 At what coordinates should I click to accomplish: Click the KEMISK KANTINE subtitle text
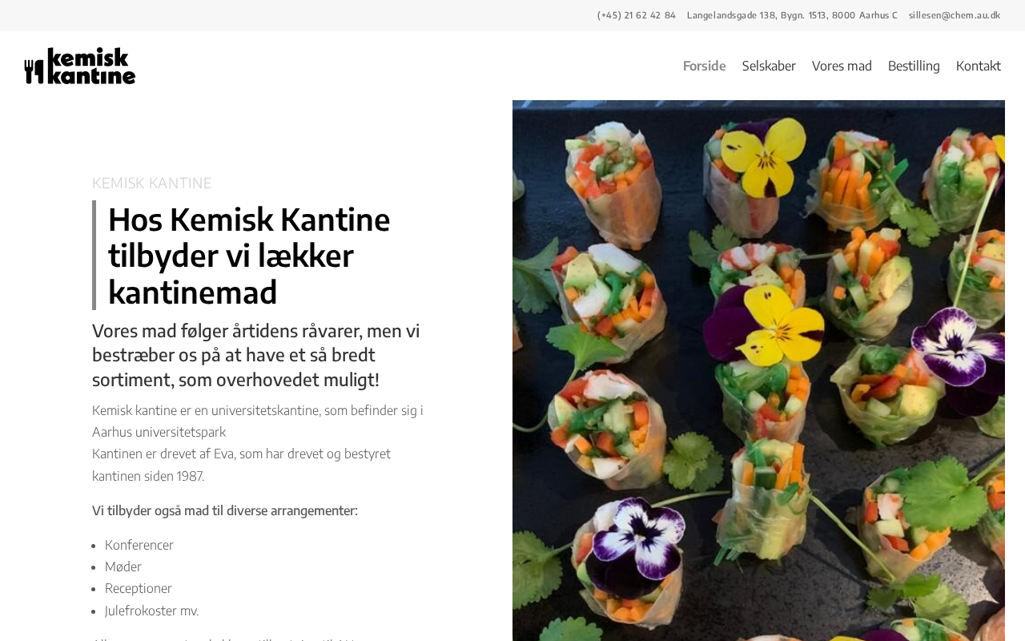pos(152,183)
